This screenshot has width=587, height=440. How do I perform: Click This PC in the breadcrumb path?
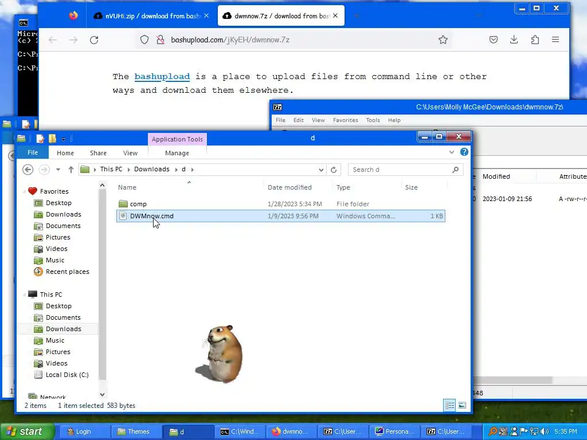111,169
